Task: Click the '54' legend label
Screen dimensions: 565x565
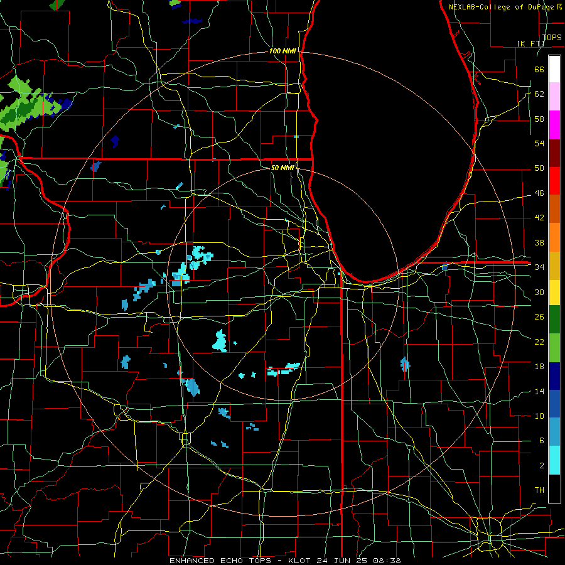Action: tap(539, 143)
